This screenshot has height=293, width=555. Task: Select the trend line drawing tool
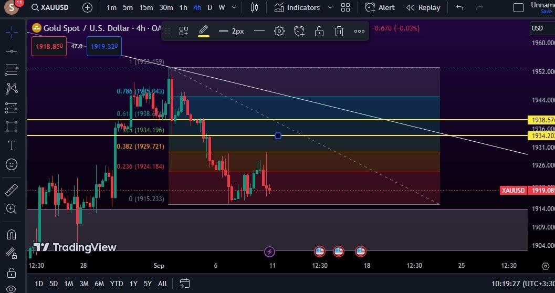coord(12,51)
